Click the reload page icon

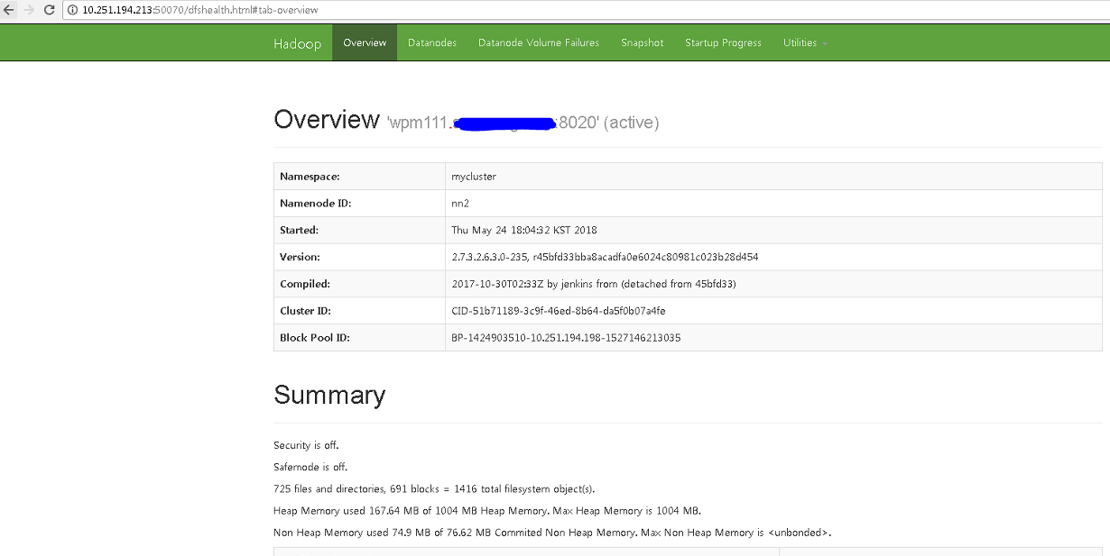(x=51, y=9)
